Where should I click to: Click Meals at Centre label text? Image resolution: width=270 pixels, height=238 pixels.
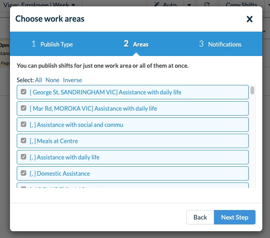54,141
